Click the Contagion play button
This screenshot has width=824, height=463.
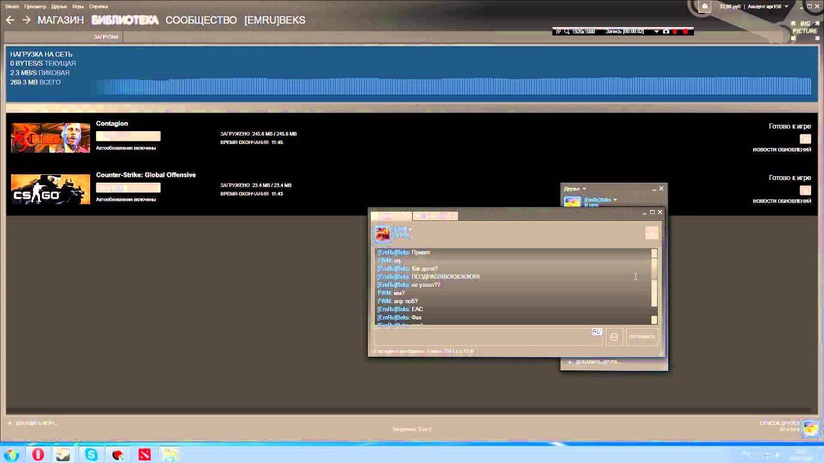tap(128, 136)
